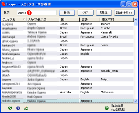Maximize the Skype search window
This screenshot has width=139, height=113.
pos(129,4)
